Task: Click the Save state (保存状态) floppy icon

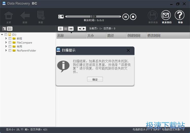Action: [153, 15]
